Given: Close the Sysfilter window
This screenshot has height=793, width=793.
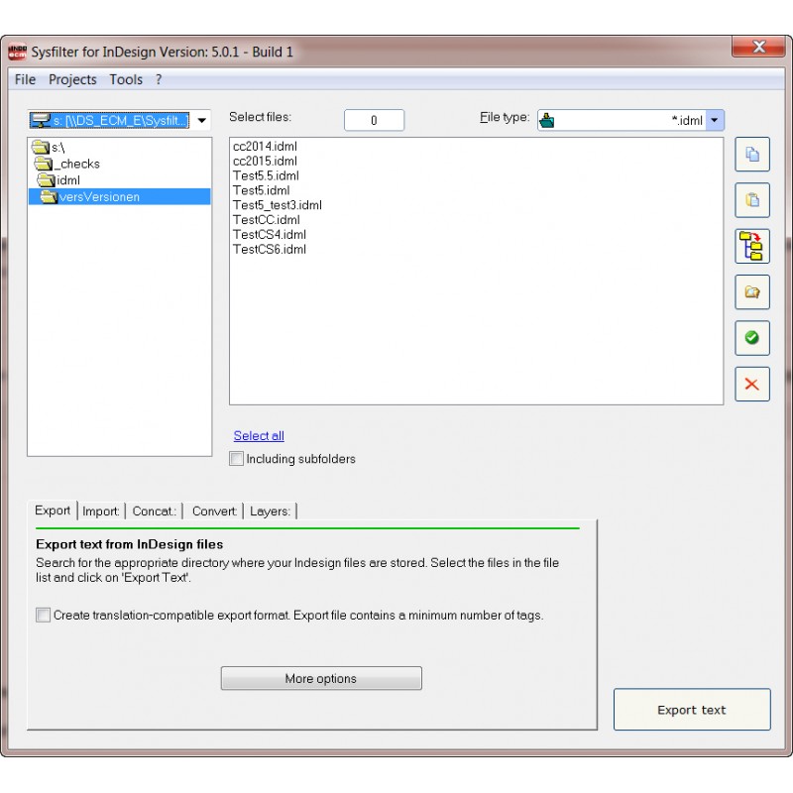Looking at the screenshot, I should pyautogui.click(x=758, y=47).
